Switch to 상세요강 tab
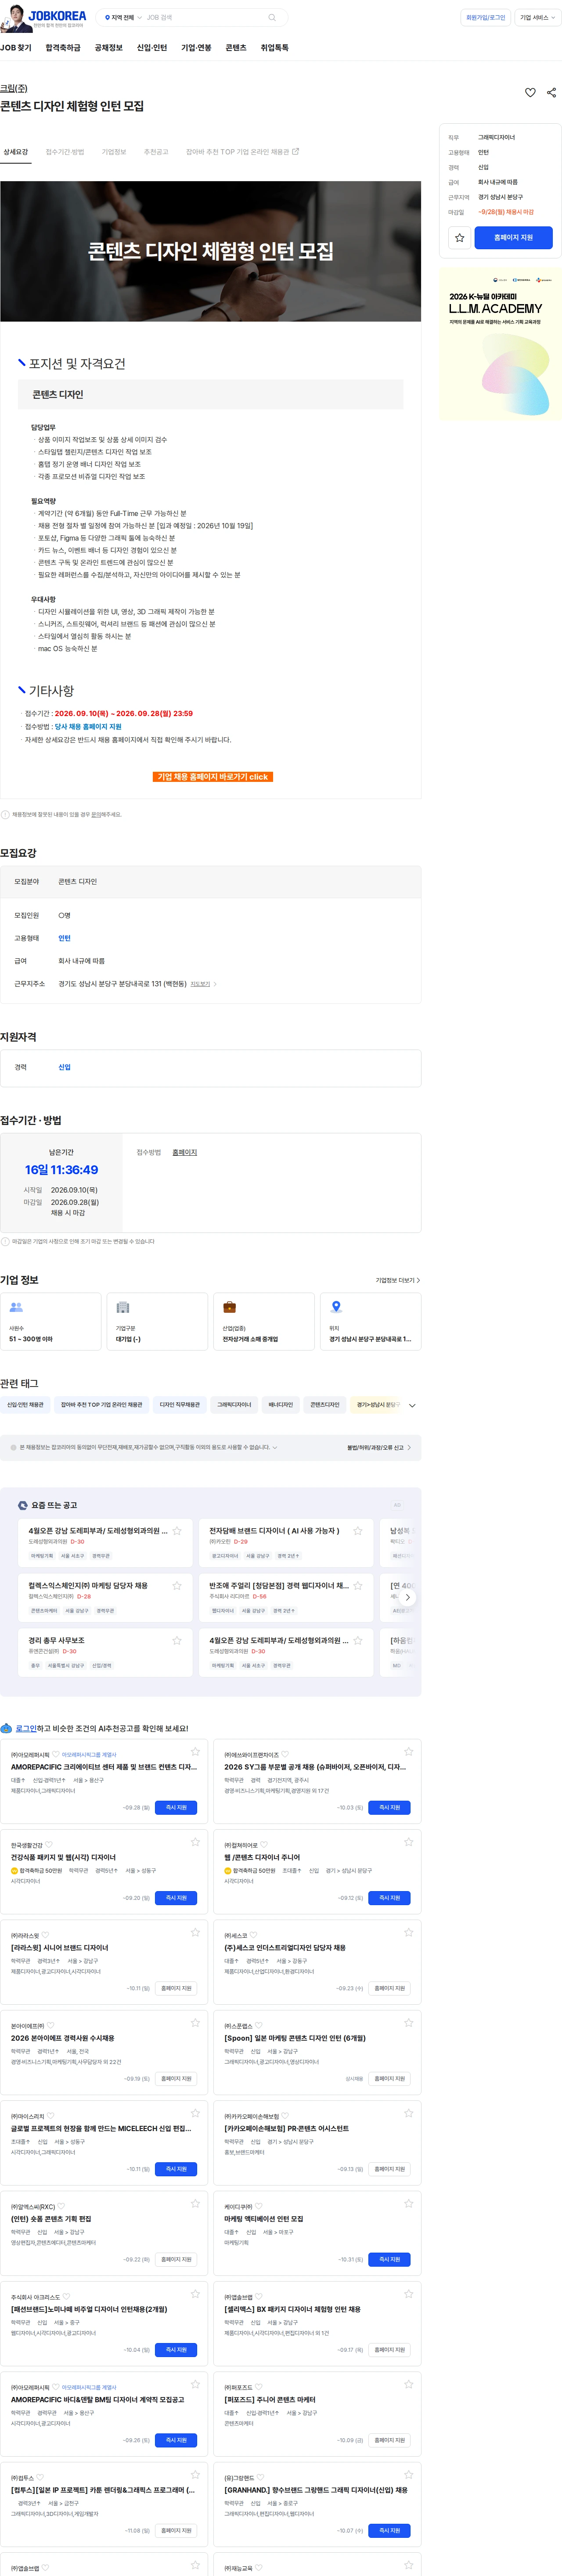 [x=16, y=152]
